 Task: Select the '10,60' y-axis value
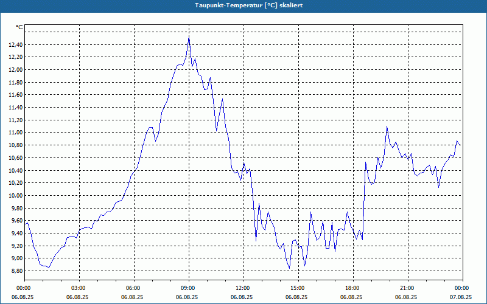pyautogui.click(x=16, y=158)
